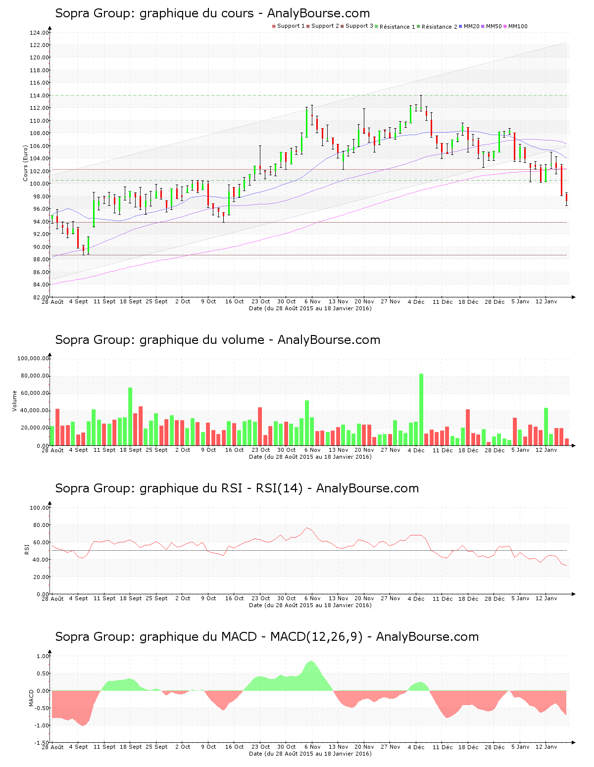Click the tall green volume bar at 18 Sept
Image resolution: width=594 pixels, height=767 pixels.
(x=130, y=417)
